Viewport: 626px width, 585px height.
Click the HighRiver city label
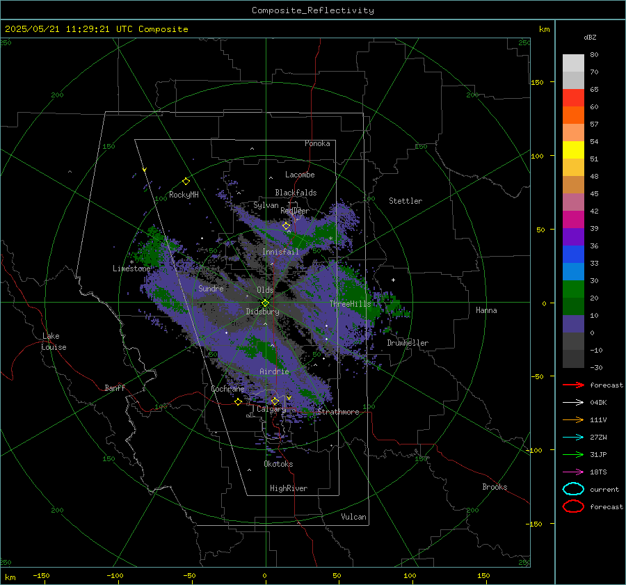click(x=289, y=488)
